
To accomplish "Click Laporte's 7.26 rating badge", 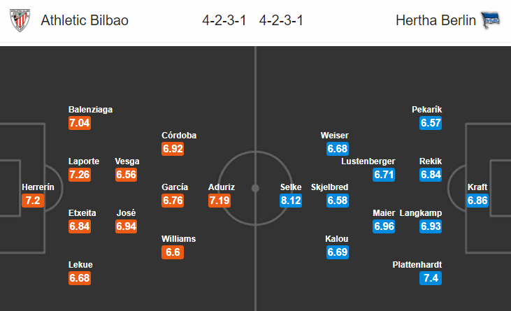I will (x=80, y=175).
